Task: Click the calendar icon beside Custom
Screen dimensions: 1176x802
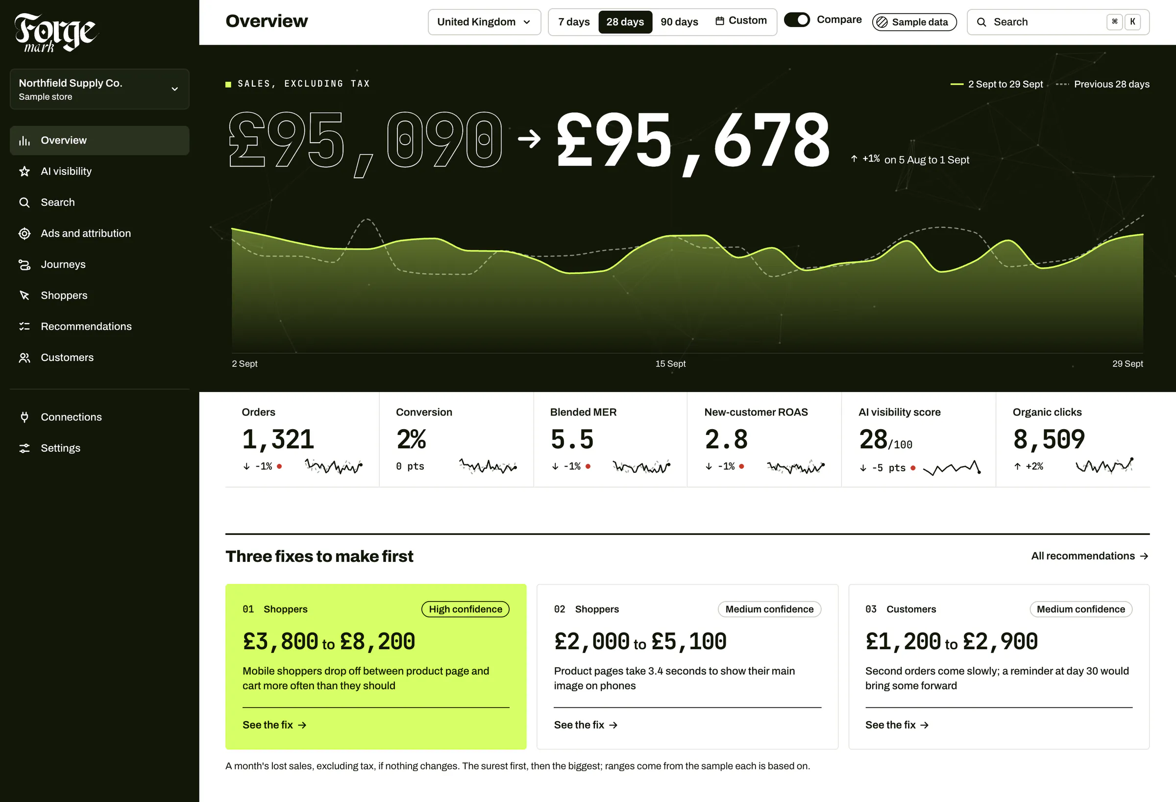Action: (x=720, y=21)
